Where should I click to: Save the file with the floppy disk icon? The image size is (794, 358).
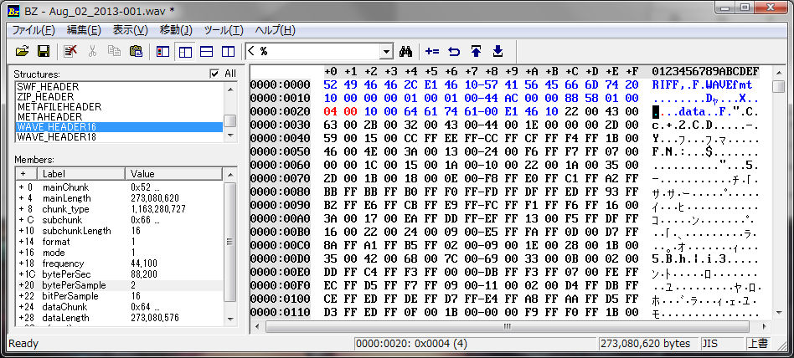coord(44,52)
